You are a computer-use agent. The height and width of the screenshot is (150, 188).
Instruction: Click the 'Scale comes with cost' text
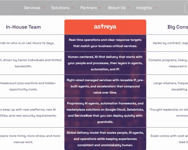click(167, 136)
